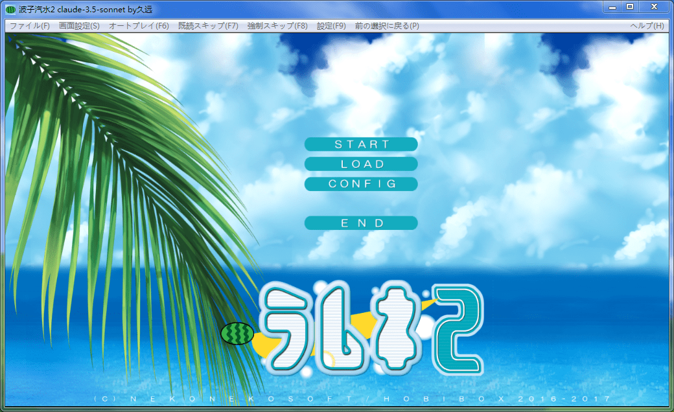Image resolution: width=674 pixels, height=412 pixels.
Task: Click the watermelon app icon in title bar
Action: [x=10, y=10]
